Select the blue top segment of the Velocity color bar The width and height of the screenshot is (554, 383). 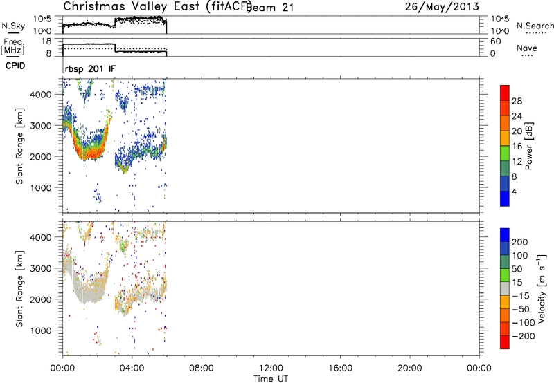pos(505,235)
